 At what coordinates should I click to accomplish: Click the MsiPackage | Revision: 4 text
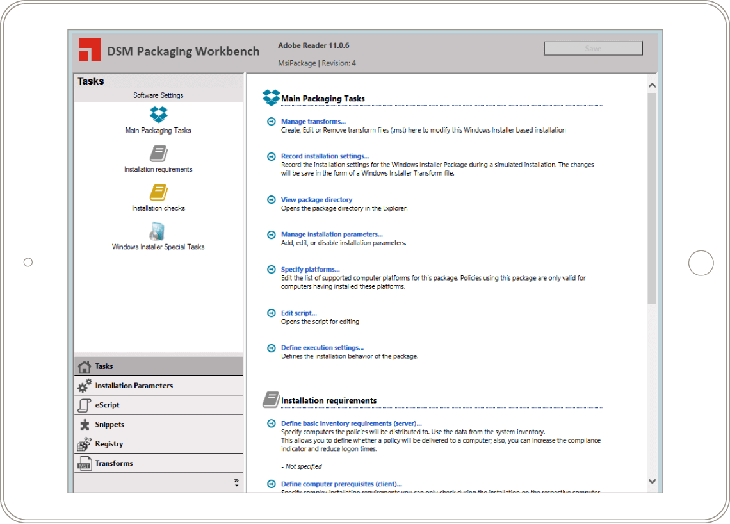tap(316, 63)
